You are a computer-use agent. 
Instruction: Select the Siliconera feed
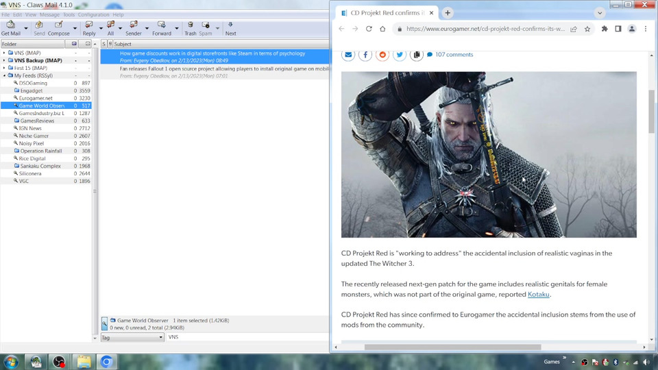coord(29,173)
